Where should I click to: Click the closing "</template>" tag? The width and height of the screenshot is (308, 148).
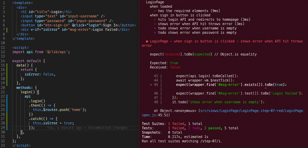[x=23, y=38]
